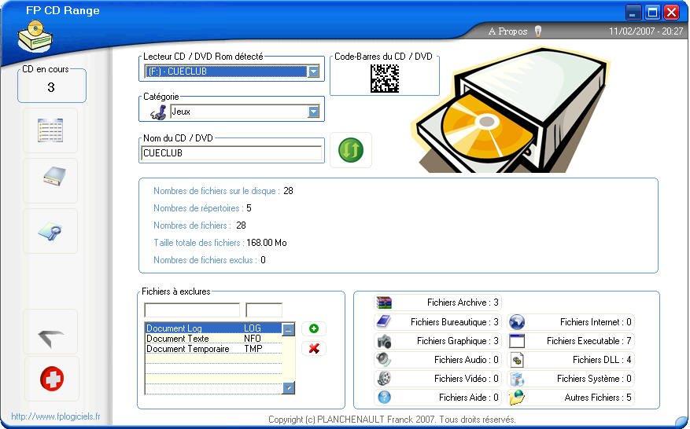Open the search magnifier tool

51,231
